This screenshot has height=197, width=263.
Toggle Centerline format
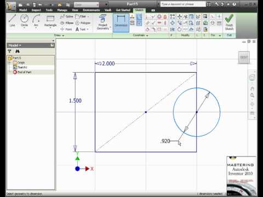coord(213,23)
